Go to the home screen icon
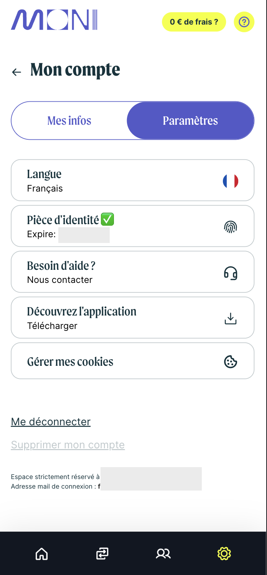 41,554
